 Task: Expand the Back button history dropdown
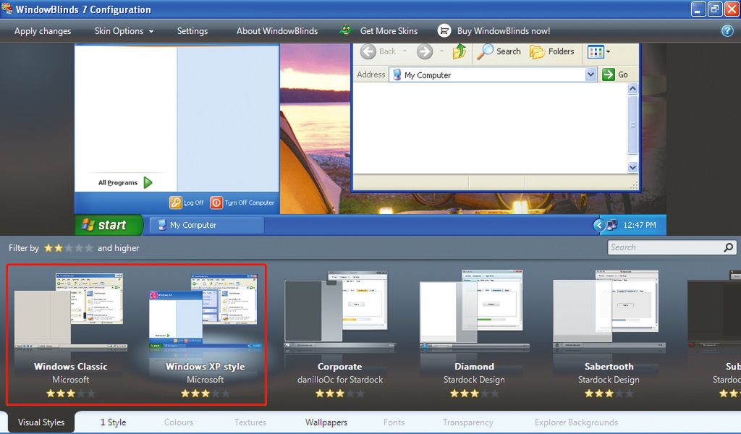tap(405, 51)
